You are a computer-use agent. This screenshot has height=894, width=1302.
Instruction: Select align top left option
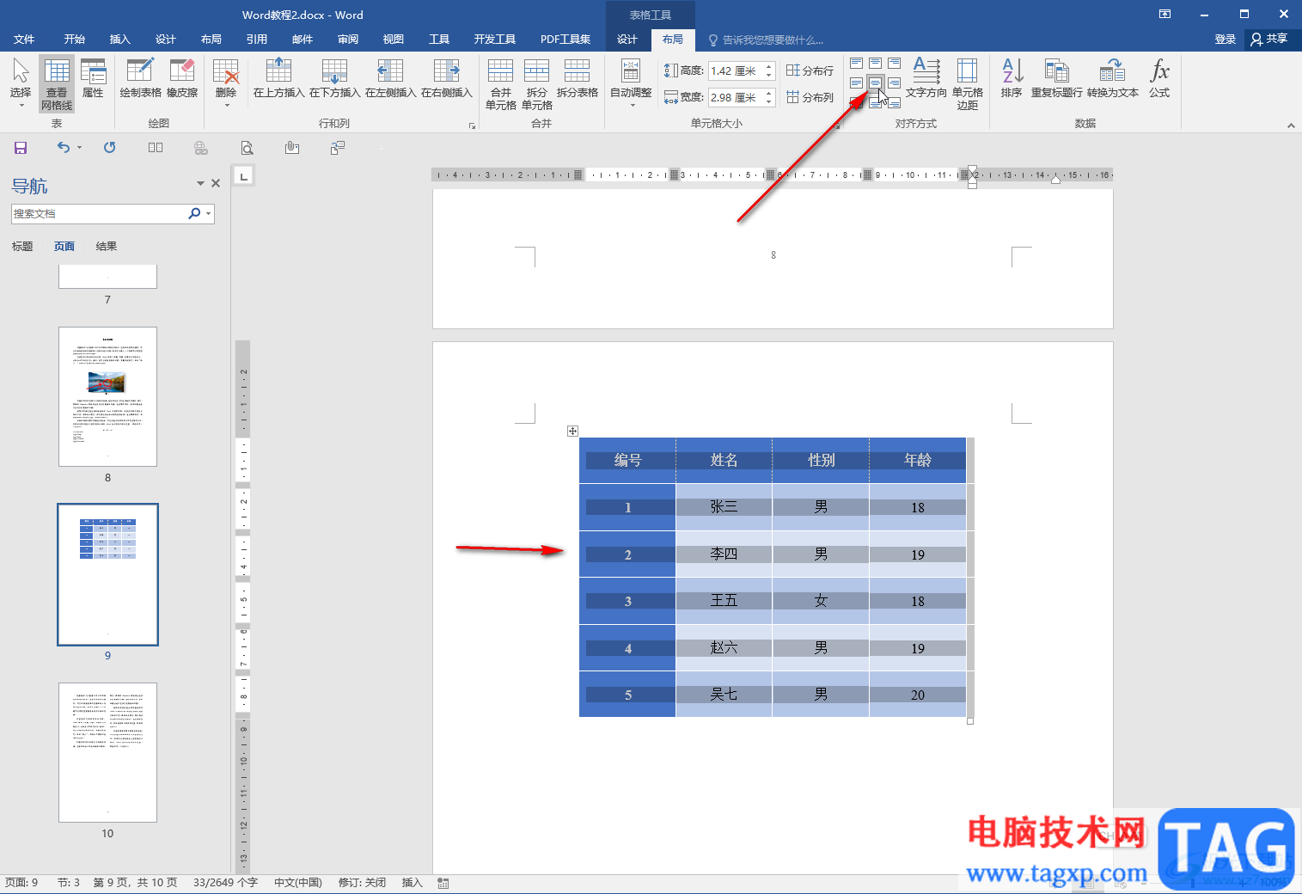pyautogui.click(x=857, y=64)
